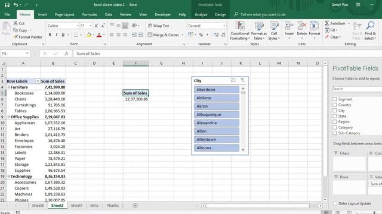Click the Save icon in title bar
The width and height of the screenshot is (382, 214).
point(7,5)
